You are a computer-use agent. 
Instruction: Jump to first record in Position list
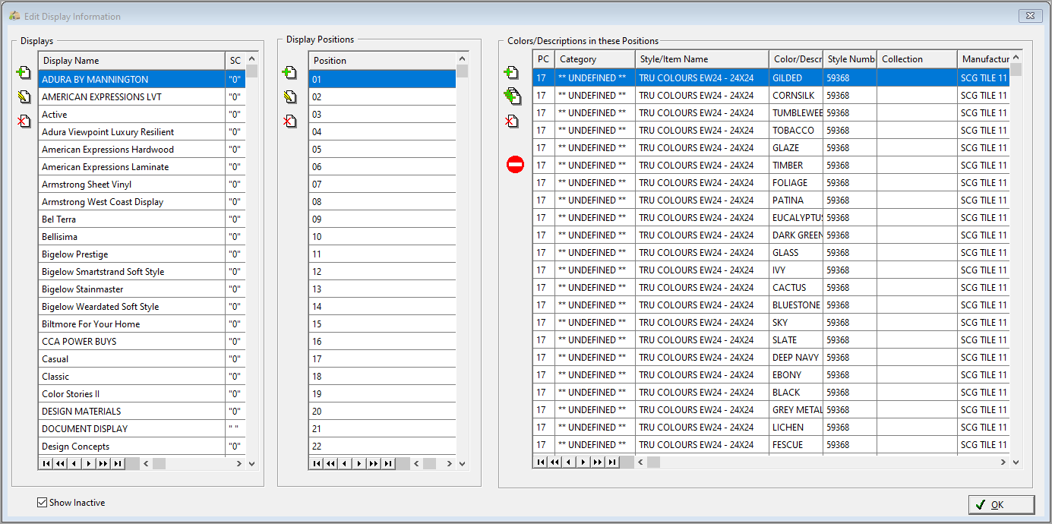(x=316, y=463)
